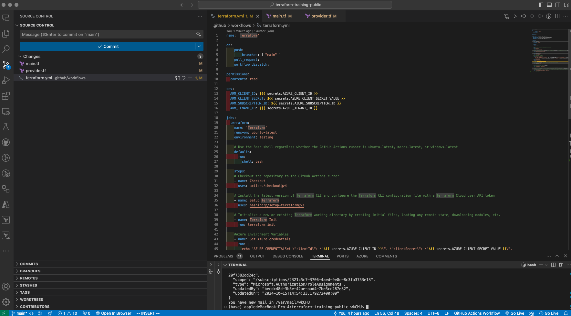The width and height of the screenshot is (571, 316).
Task: Toggle secondary side bar visibility
Action: click(558, 5)
